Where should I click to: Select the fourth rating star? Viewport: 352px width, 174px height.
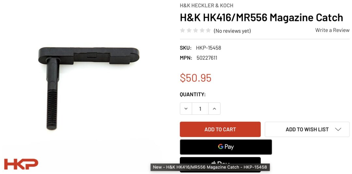point(202,30)
